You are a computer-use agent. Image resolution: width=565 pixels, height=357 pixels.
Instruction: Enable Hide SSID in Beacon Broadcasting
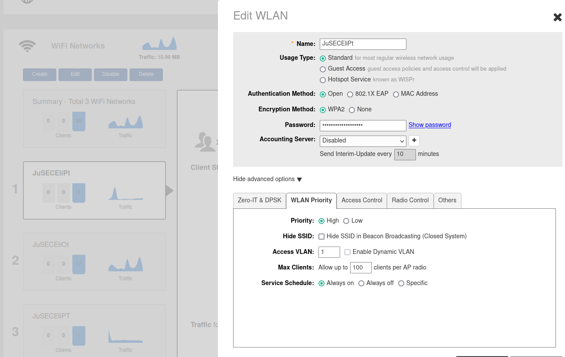[x=321, y=237]
